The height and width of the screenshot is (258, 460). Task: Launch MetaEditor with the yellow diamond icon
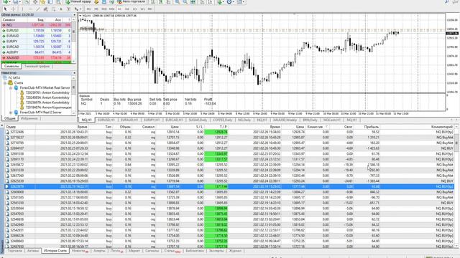pos(96,1)
